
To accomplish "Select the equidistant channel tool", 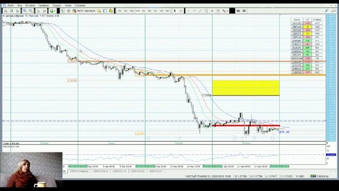I will pos(206,11).
